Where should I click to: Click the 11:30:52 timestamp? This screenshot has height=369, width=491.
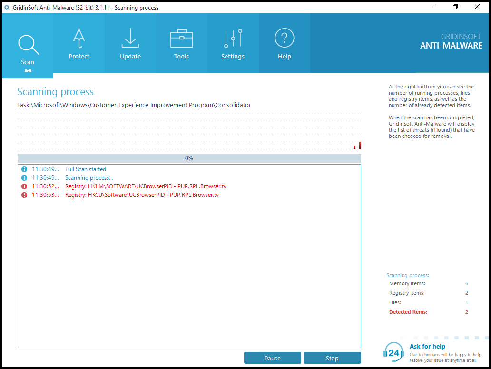[45, 186]
